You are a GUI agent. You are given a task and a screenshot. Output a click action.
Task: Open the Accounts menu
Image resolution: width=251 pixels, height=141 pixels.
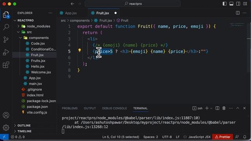(6, 115)
